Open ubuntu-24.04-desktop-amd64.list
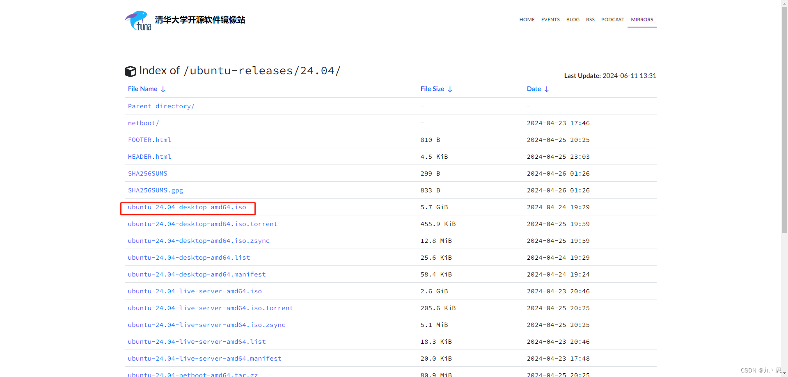788x377 pixels. [x=189, y=258]
